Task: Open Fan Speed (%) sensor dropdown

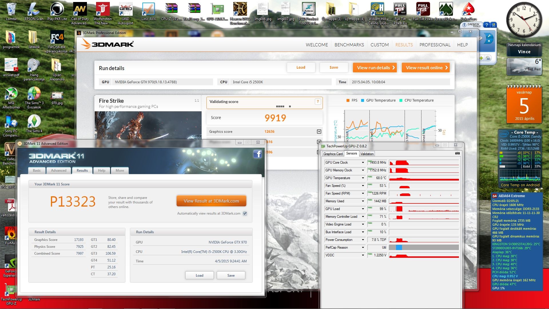Action: (x=363, y=186)
